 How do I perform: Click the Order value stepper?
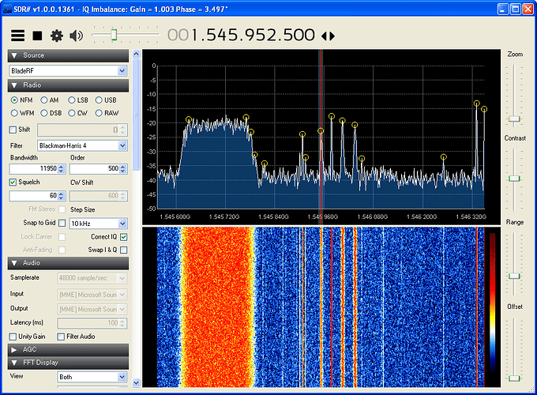point(123,168)
